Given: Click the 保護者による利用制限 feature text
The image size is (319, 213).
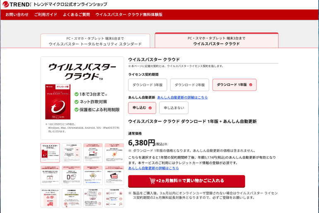Looking at the screenshot, I should pos(99,110).
